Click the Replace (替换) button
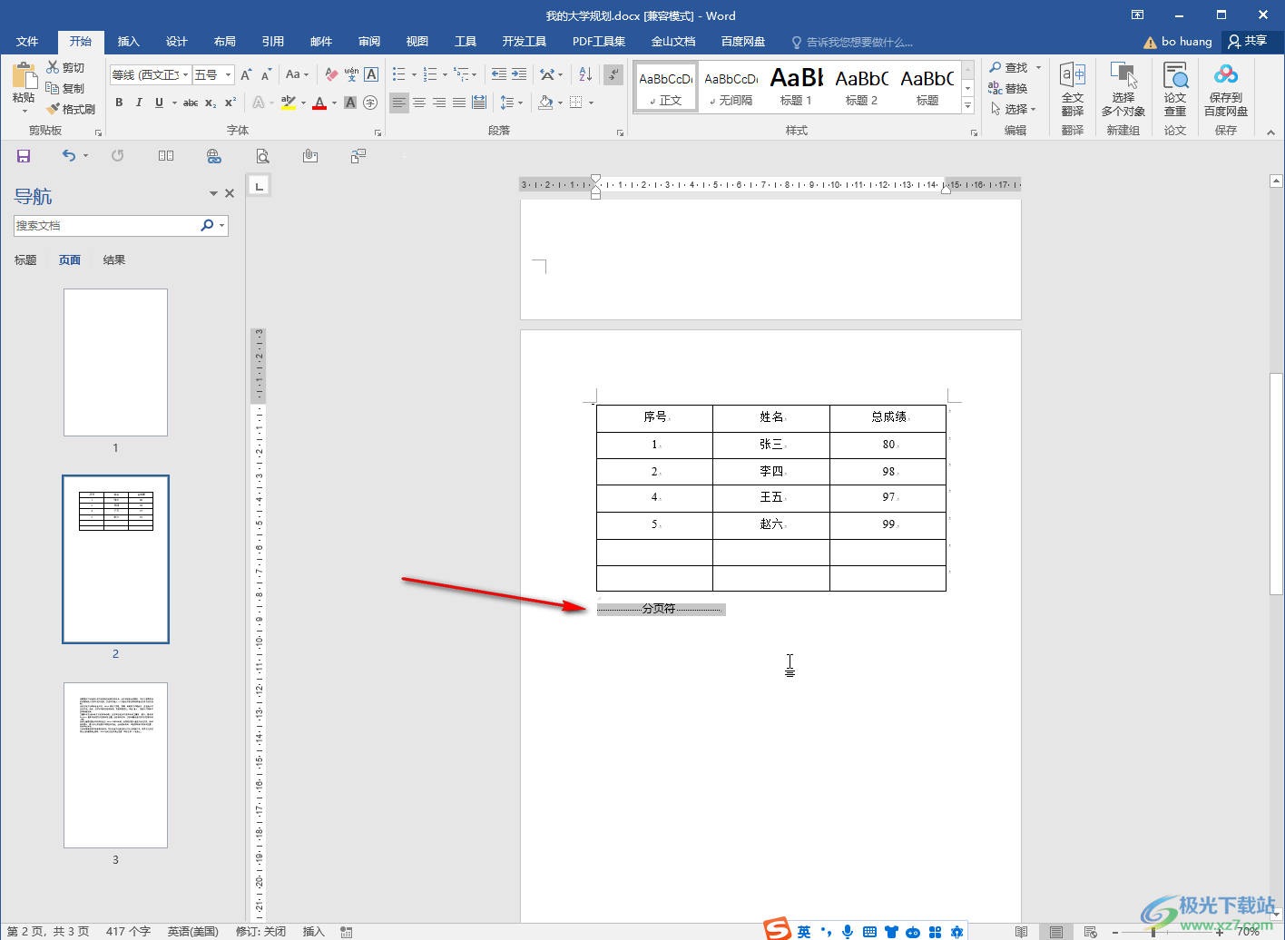The height and width of the screenshot is (940, 1285). pyautogui.click(x=1009, y=88)
